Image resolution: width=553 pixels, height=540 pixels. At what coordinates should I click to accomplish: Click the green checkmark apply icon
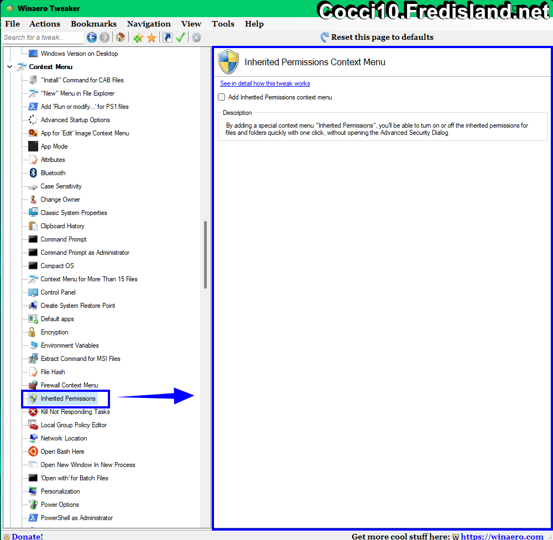tap(180, 38)
